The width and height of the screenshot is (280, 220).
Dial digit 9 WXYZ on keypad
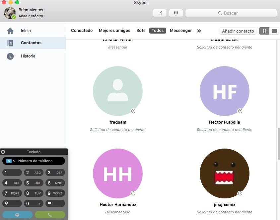[x=55, y=193]
